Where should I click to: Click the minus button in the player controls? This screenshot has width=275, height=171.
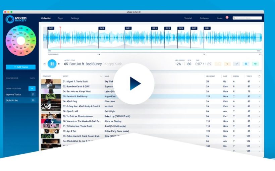pyautogui.click(x=218, y=64)
